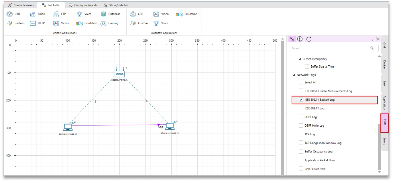Click the Search field in side panel
Screen dimensions: 393x182
[x=329, y=48]
